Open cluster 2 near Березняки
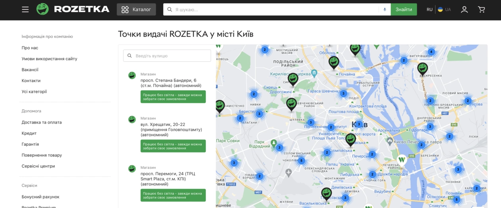 pos(422,145)
